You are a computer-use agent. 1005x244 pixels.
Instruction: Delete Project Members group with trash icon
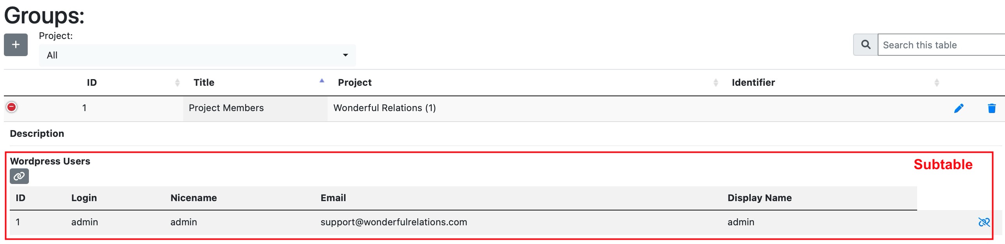pos(991,108)
